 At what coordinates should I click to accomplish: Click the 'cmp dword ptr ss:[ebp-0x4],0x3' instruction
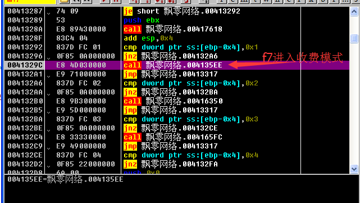pyautogui.click(x=191, y=119)
